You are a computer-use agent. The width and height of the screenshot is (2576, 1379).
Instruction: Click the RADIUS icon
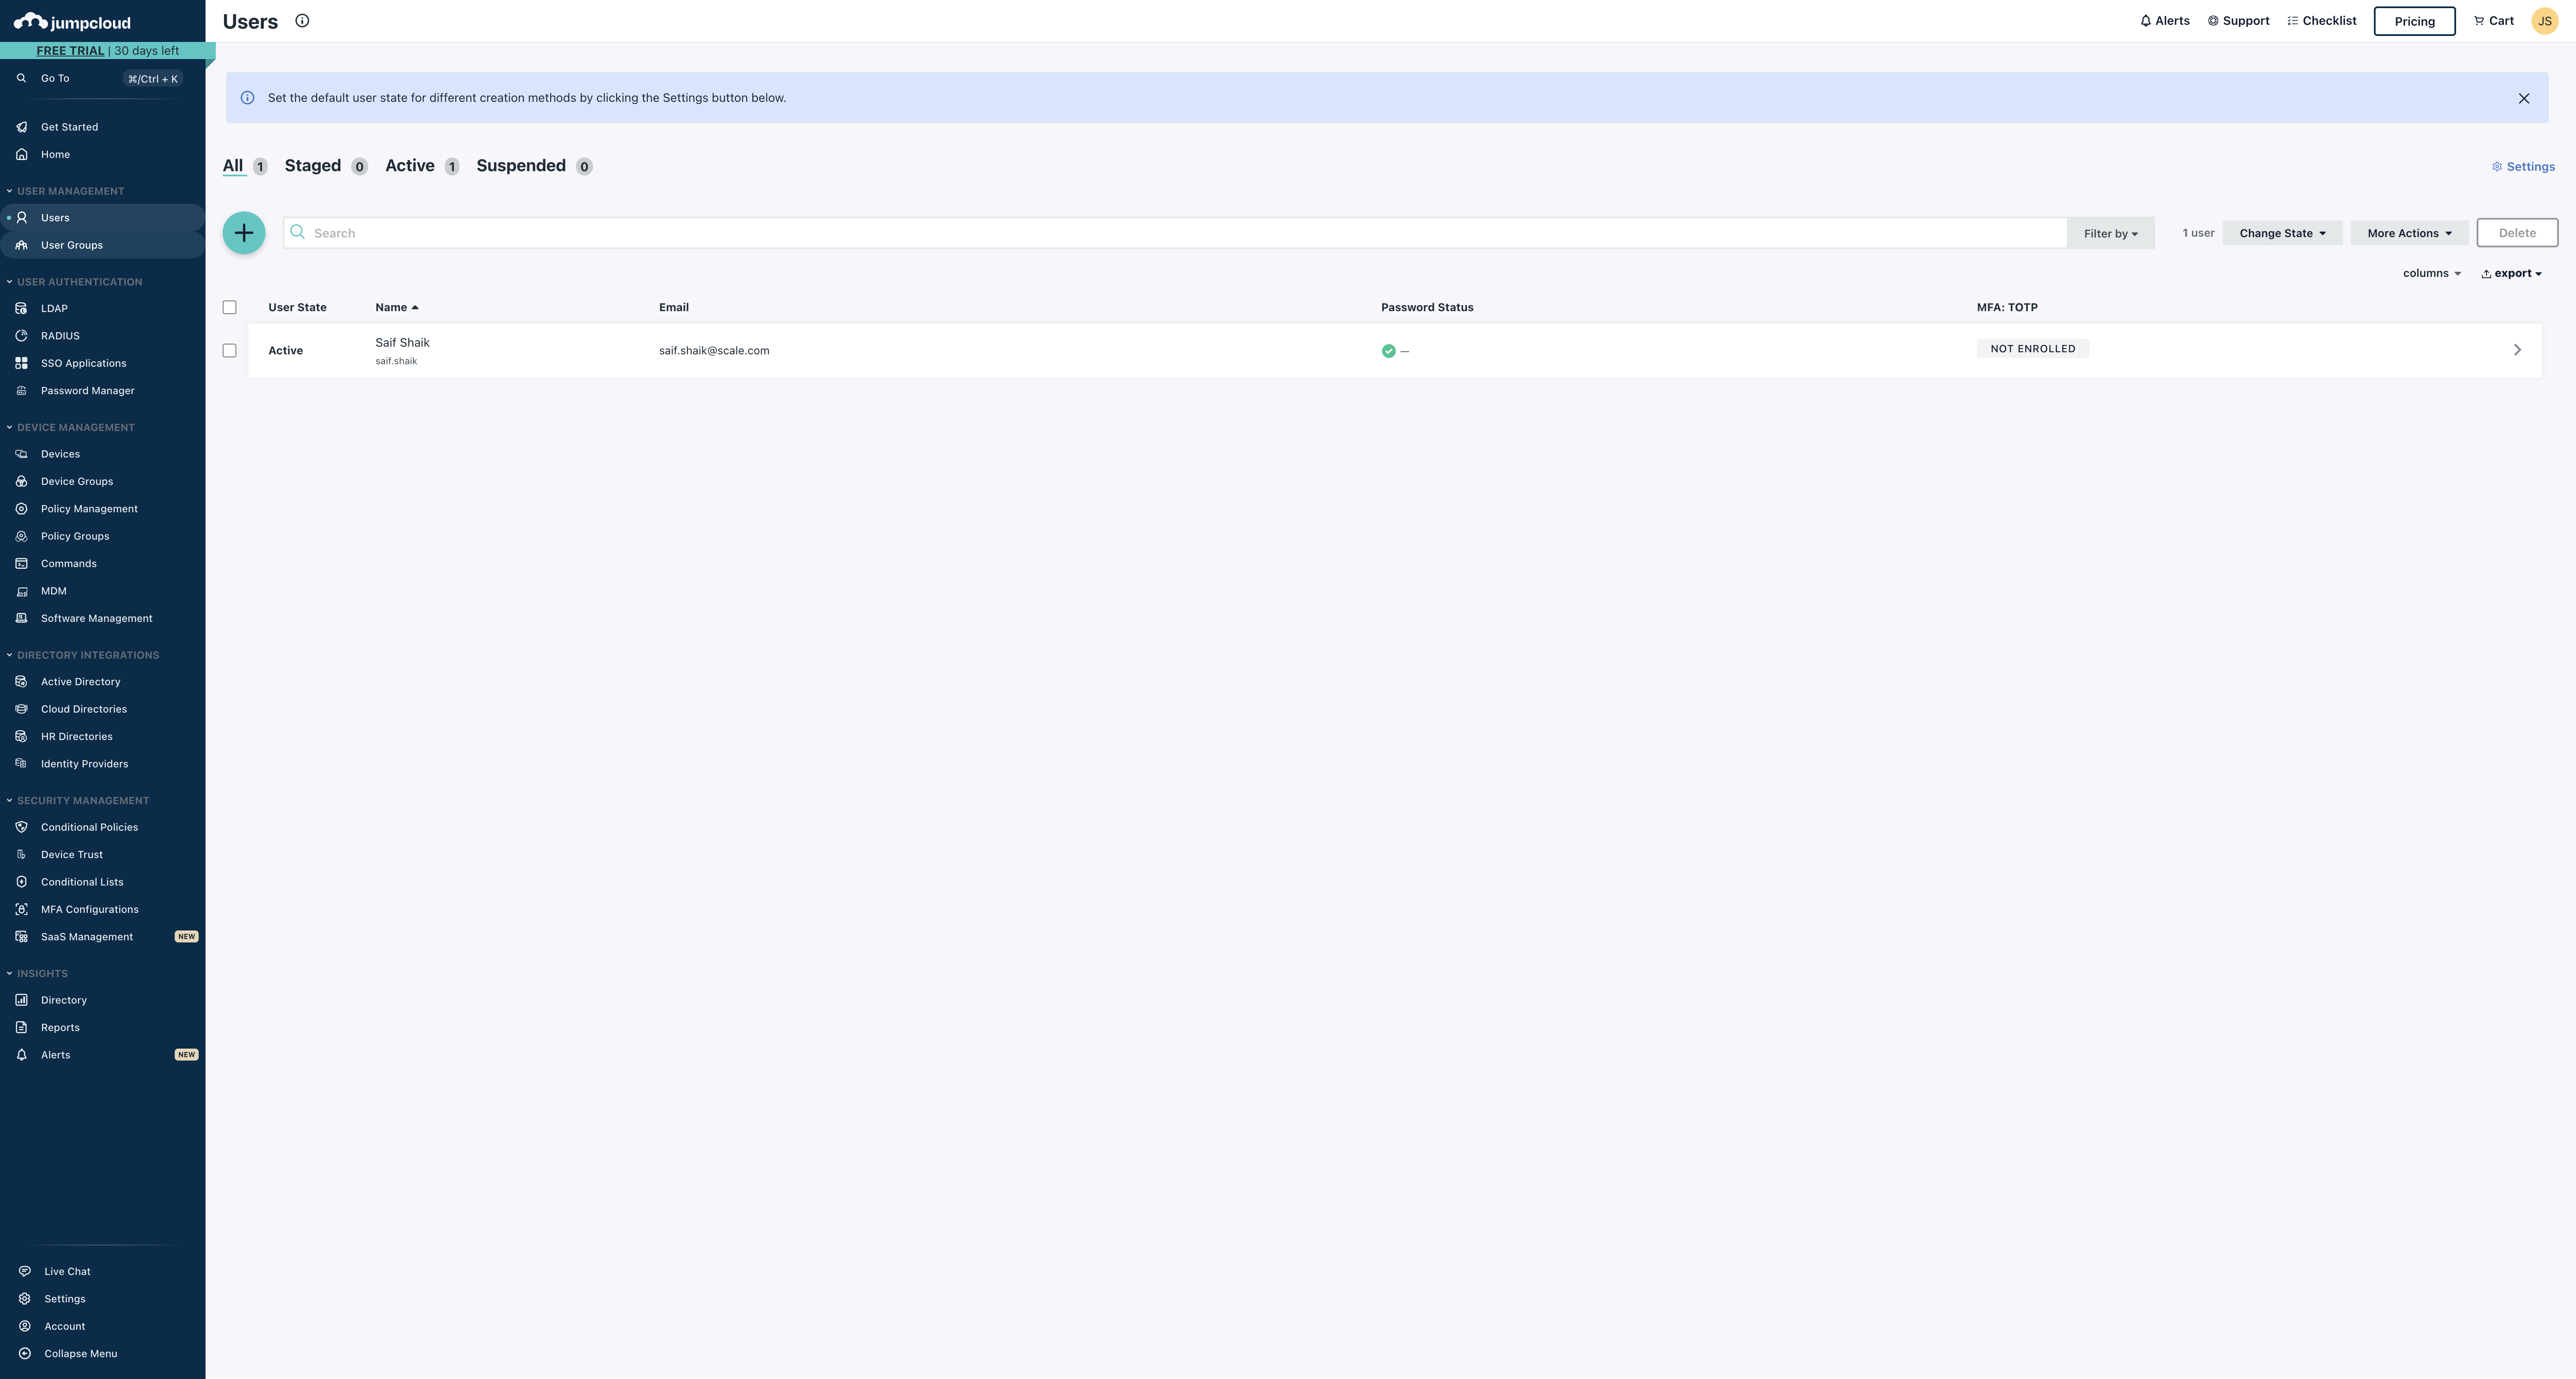(x=21, y=336)
